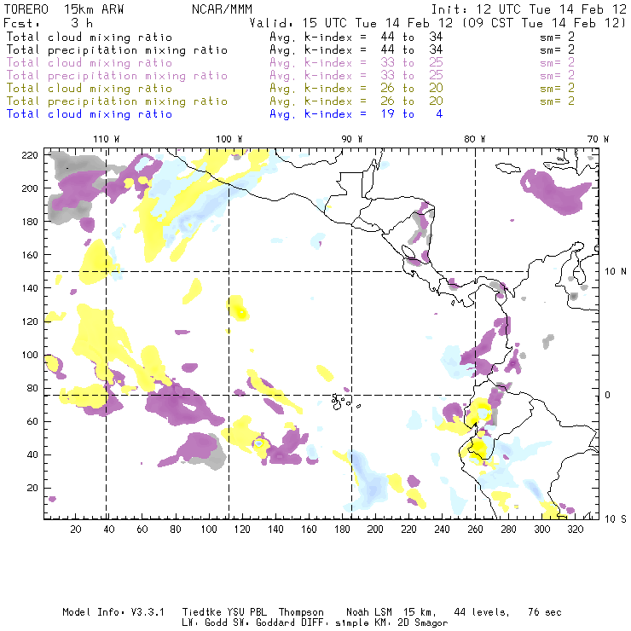631x631 pixels.
Task: Select the "NCAR/MMM" header label
Action: (x=222, y=9)
